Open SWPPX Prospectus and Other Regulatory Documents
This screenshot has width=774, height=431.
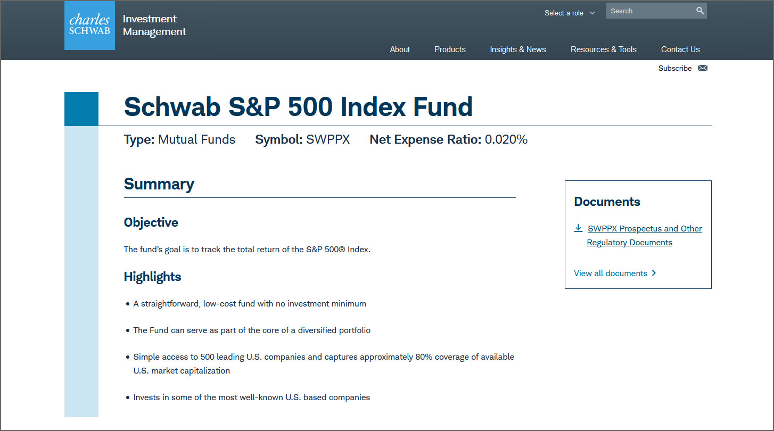pos(644,235)
